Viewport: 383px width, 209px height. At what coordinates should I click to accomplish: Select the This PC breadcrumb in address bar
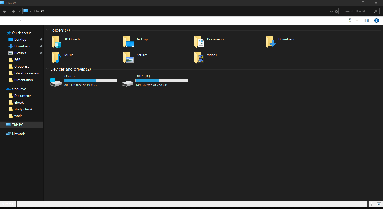(x=39, y=11)
